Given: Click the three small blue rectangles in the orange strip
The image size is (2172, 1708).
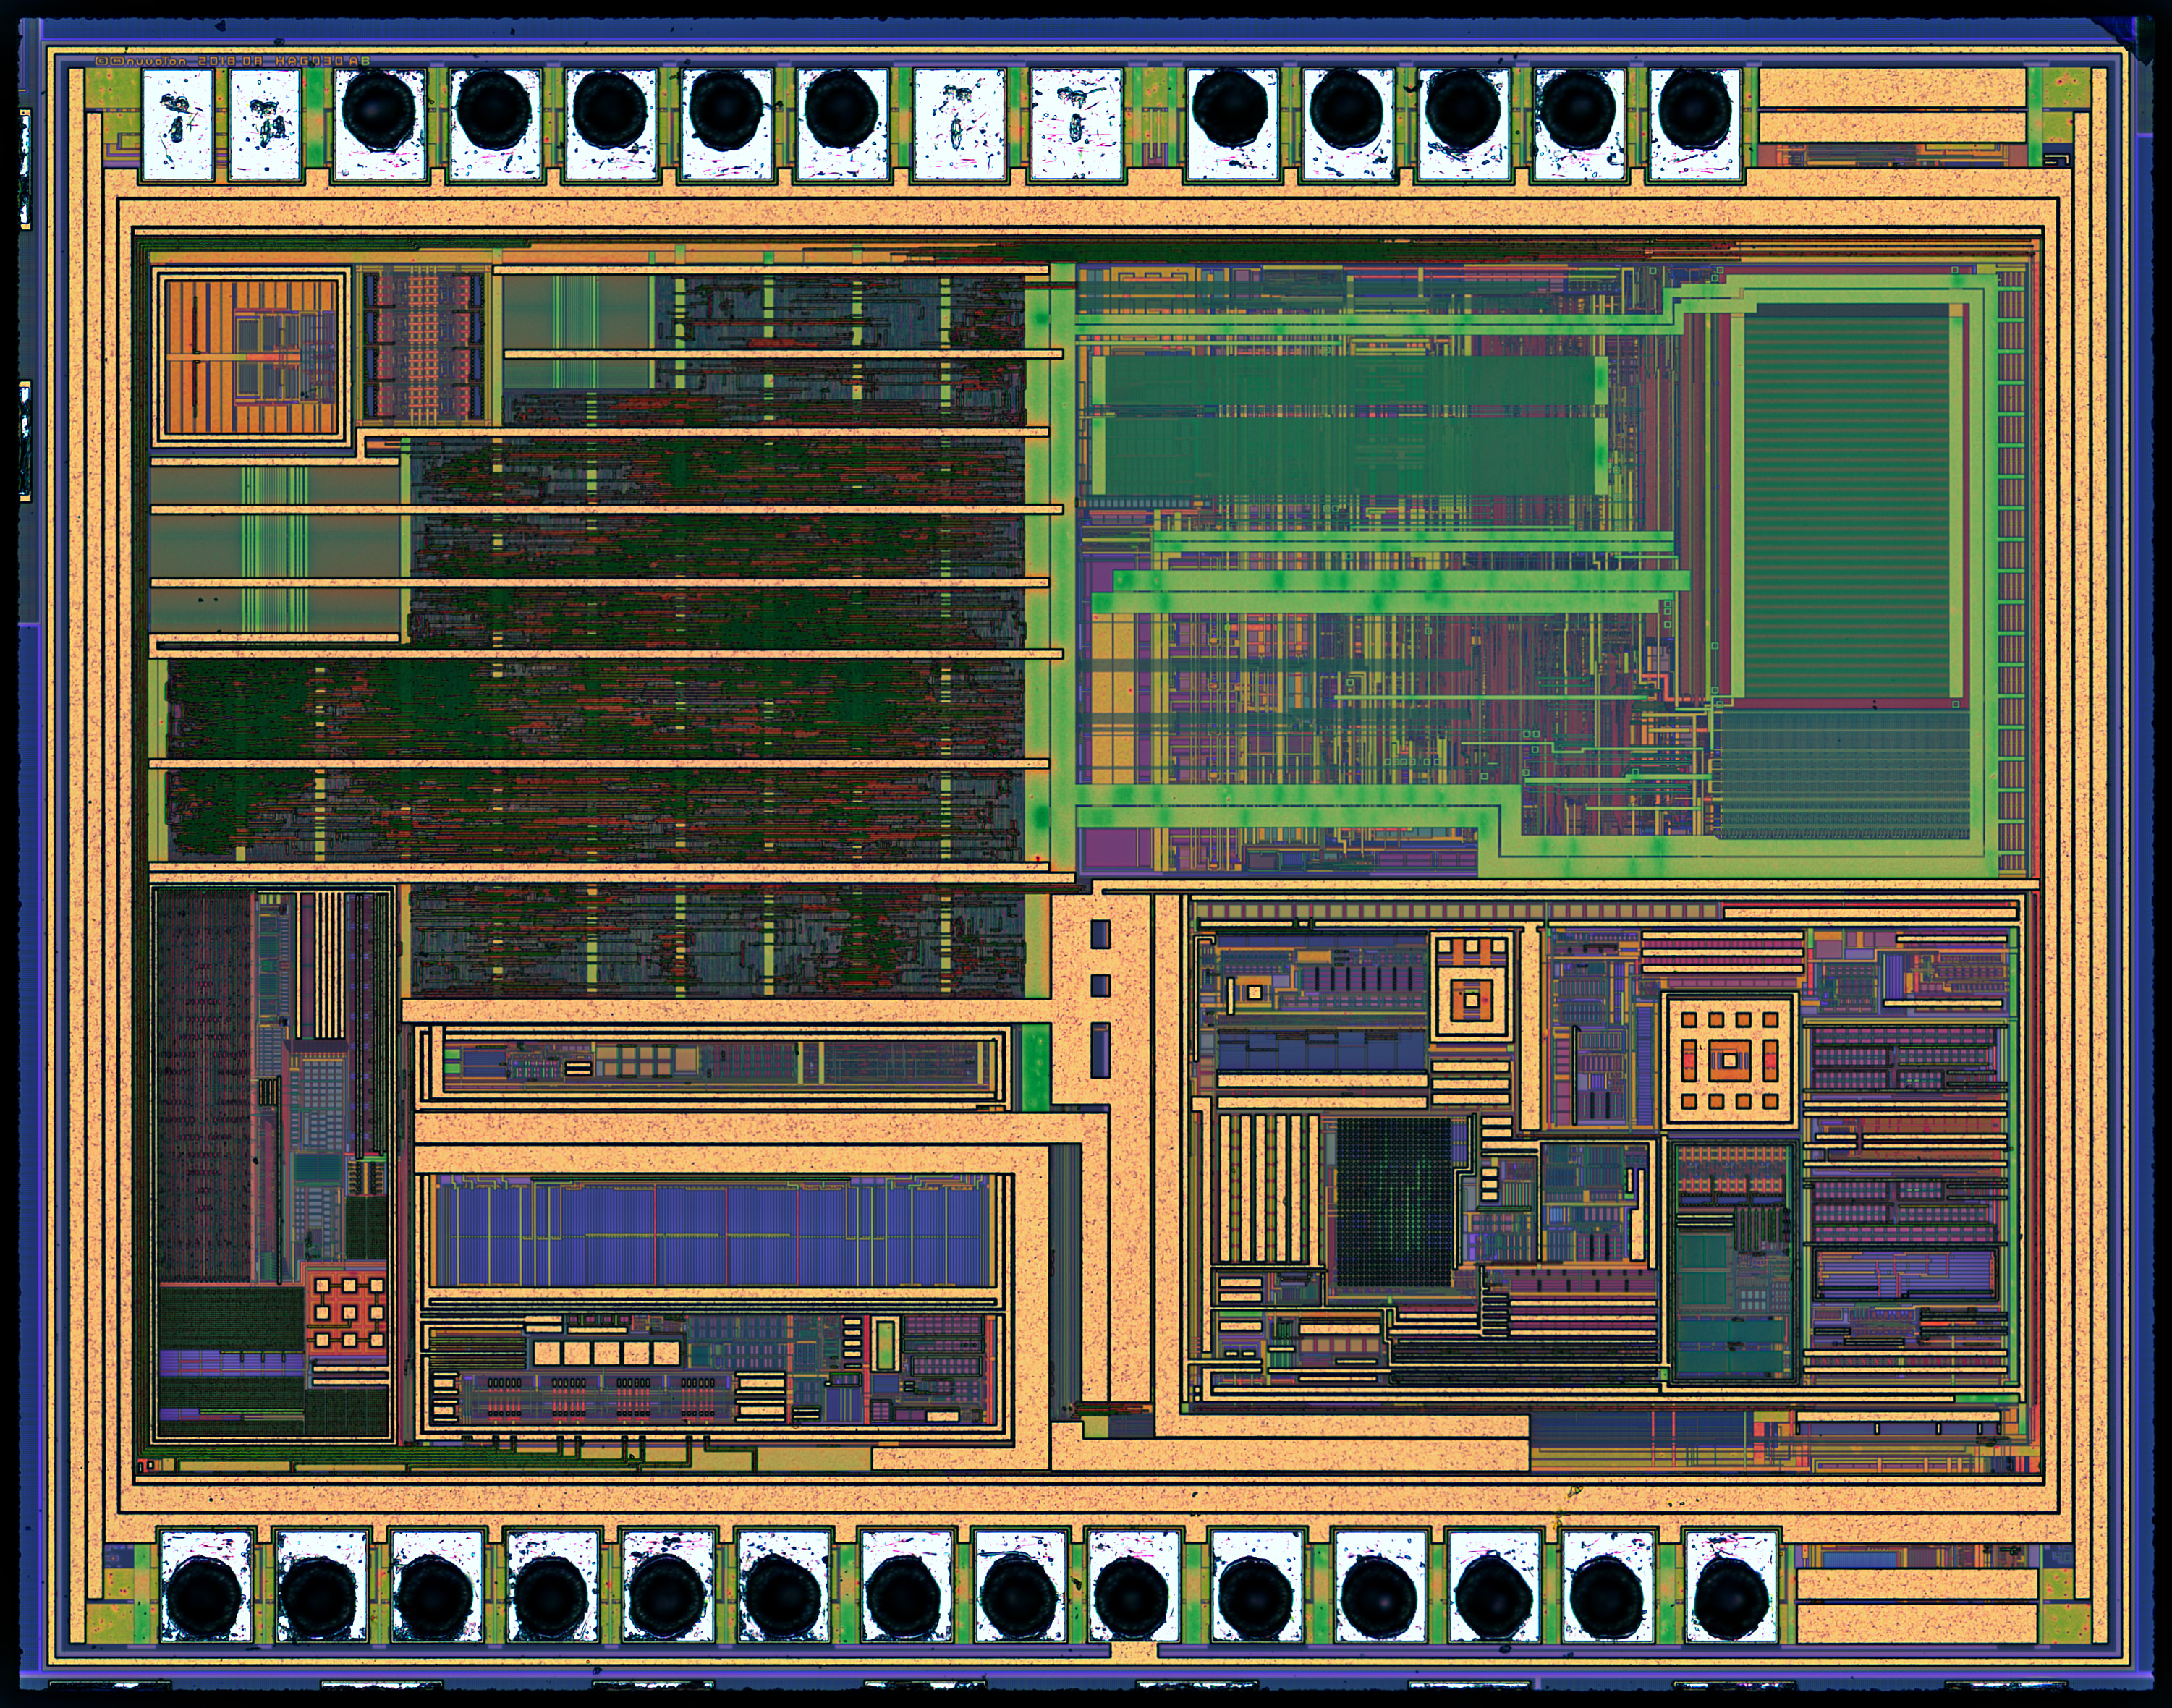Looking at the screenshot, I should (1100, 998).
